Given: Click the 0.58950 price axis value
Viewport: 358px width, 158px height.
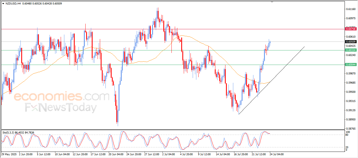Looking at the screenshot, I should pos(351,120).
